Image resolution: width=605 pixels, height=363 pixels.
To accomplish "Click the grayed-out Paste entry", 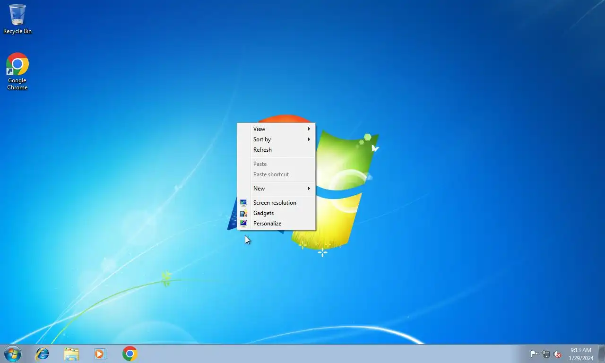I will point(277,164).
